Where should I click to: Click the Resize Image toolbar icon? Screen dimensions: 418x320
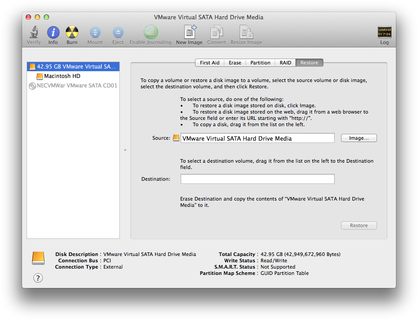pos(246,32)
